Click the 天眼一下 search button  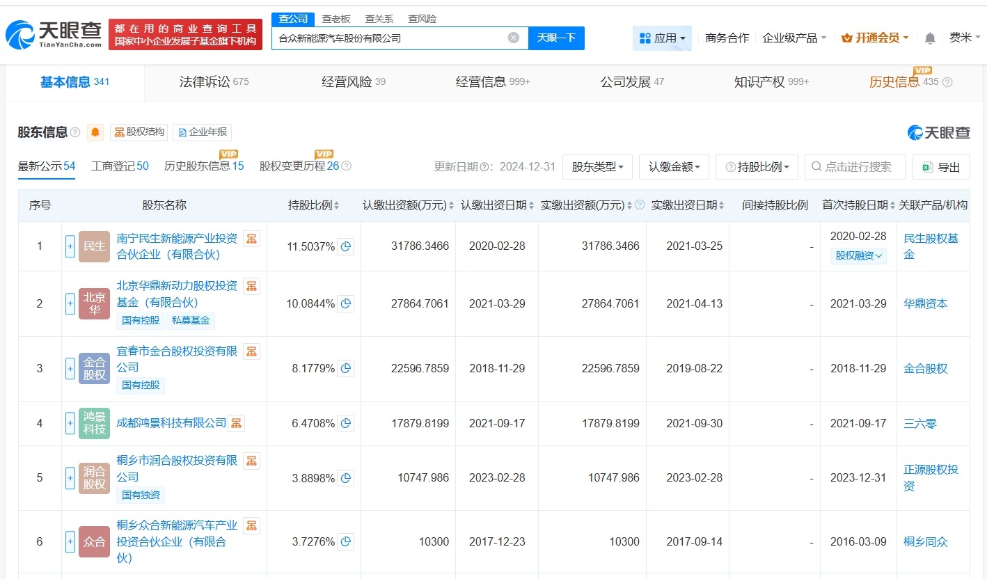tap(557, 38)
